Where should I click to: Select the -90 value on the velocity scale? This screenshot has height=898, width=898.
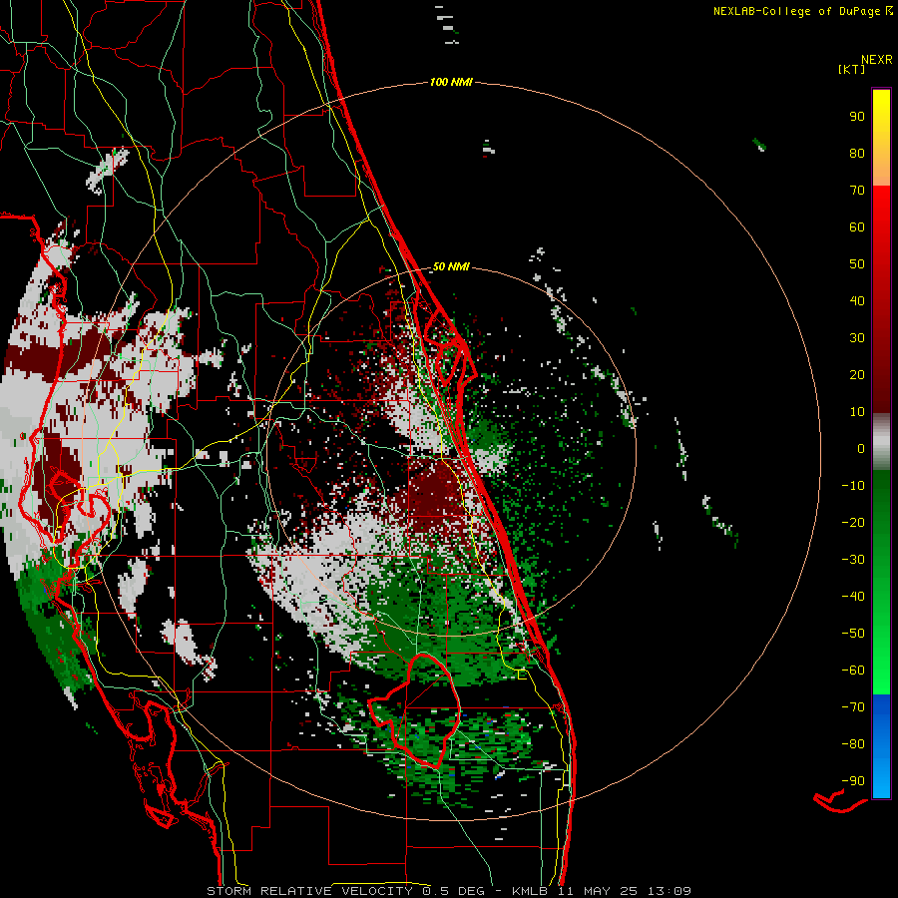coord(853,781)
